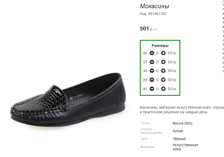Click minus icon for size 38
The image size is (224, 157).
tap(152, 71)
